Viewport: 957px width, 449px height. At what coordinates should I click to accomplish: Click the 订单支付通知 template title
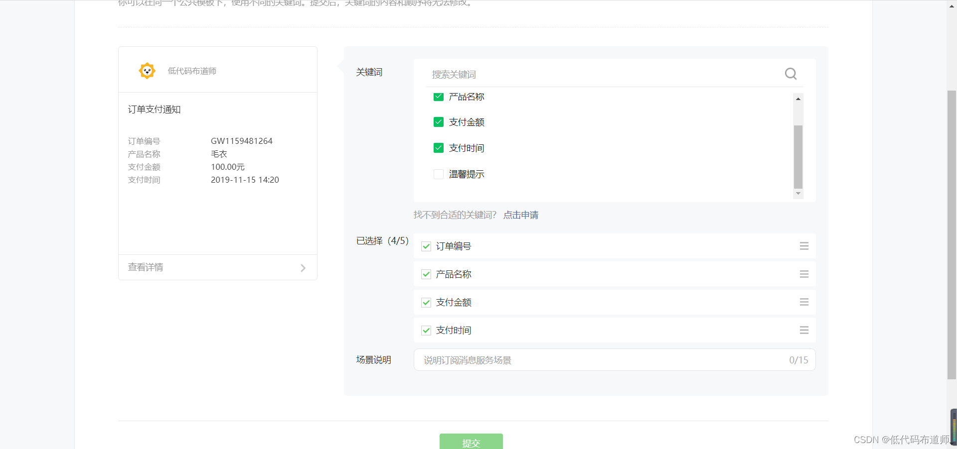155,110
